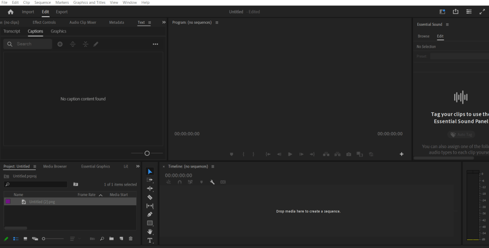489x248 pixels.
Task: Open captions panel three-dot options menu
Action: click(155, 44)
